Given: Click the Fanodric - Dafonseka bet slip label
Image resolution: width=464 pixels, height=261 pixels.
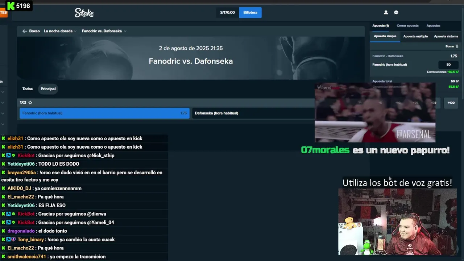Looking at the screenshot, I should [x=388, y=56].
